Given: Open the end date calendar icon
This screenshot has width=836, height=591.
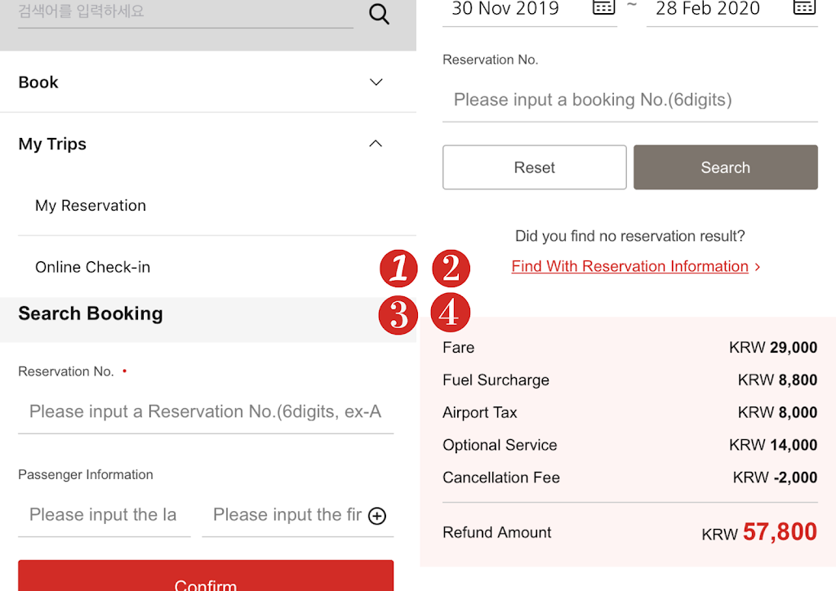Looking at the screenshot, I should (x=804, y=7).
